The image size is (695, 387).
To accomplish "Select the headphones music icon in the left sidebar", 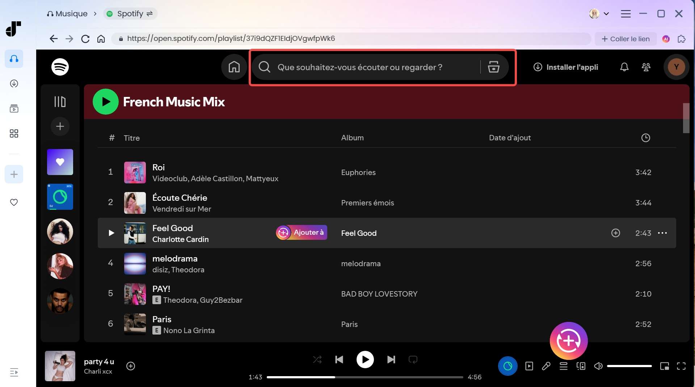I will (x=14, y=59).
